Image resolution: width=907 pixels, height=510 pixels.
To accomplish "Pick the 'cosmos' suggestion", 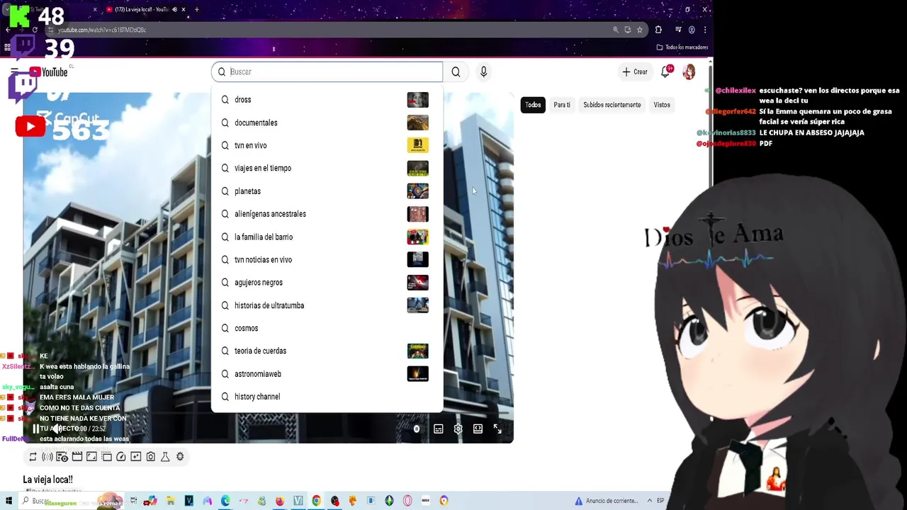I will point(327,328).
